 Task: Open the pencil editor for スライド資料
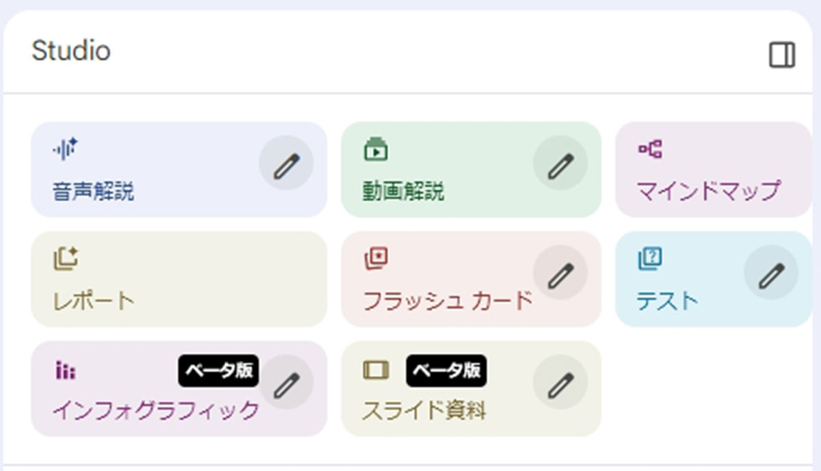[x=560, y=383]
